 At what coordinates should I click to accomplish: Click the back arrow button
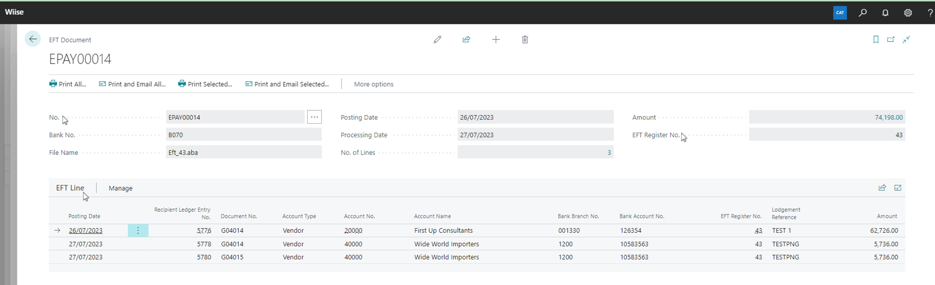click(33, 39)
